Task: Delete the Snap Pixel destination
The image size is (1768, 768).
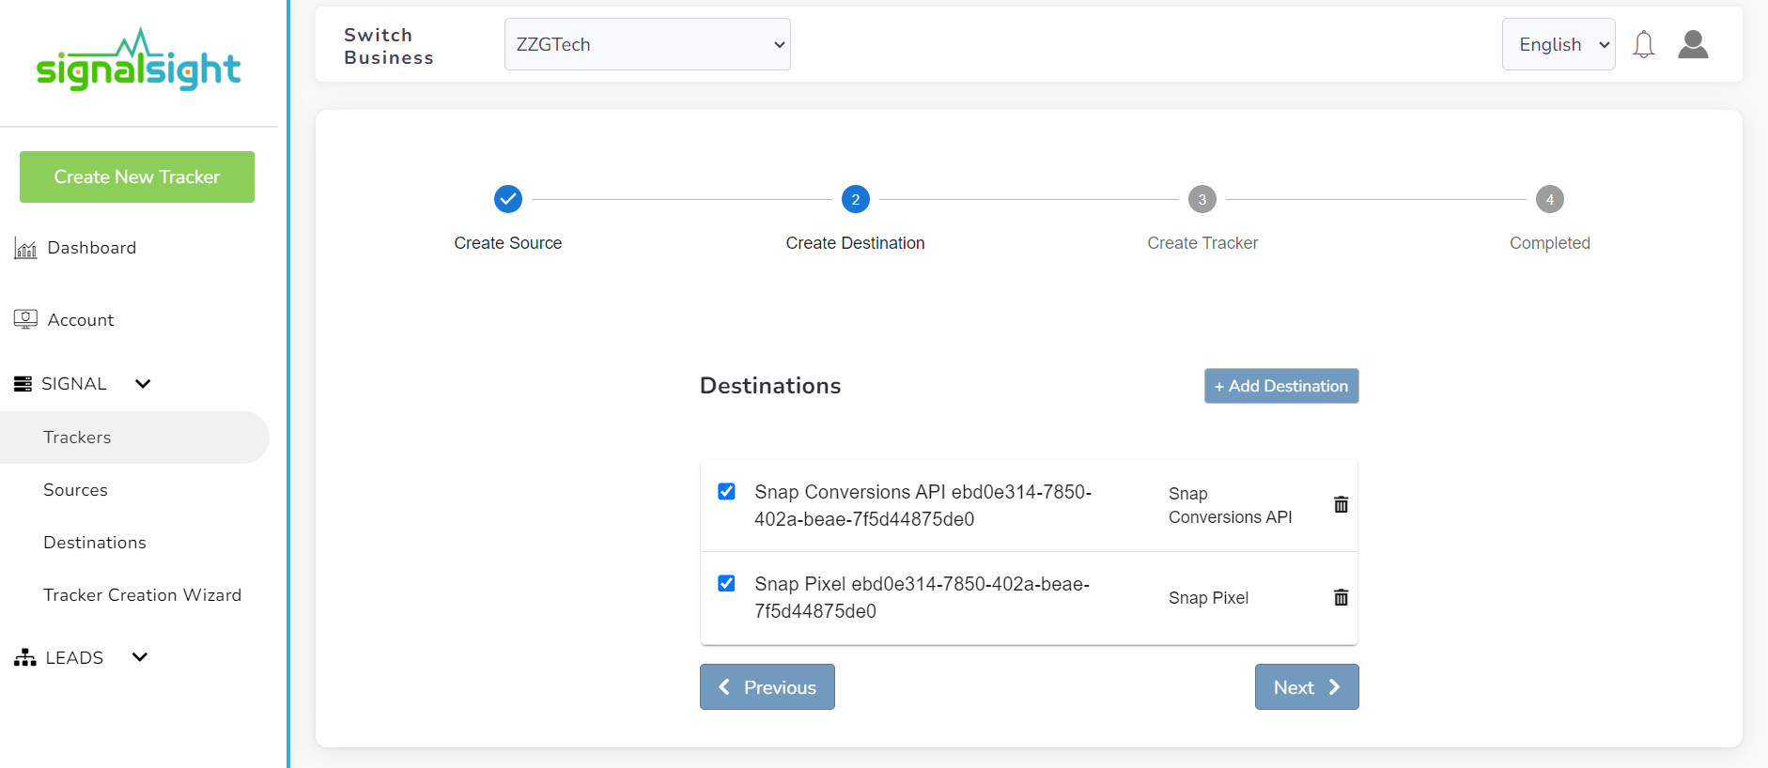Action: 1341,597
